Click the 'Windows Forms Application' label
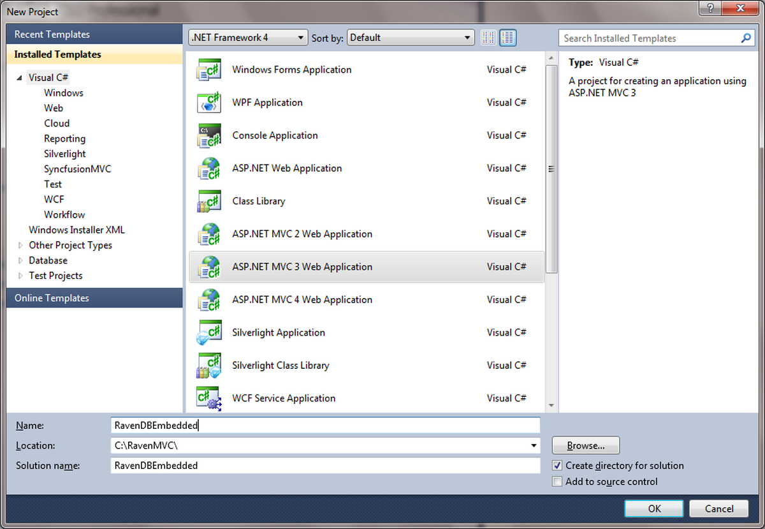The width and height of the screenshot is (765, 529). tap(292, 70)
